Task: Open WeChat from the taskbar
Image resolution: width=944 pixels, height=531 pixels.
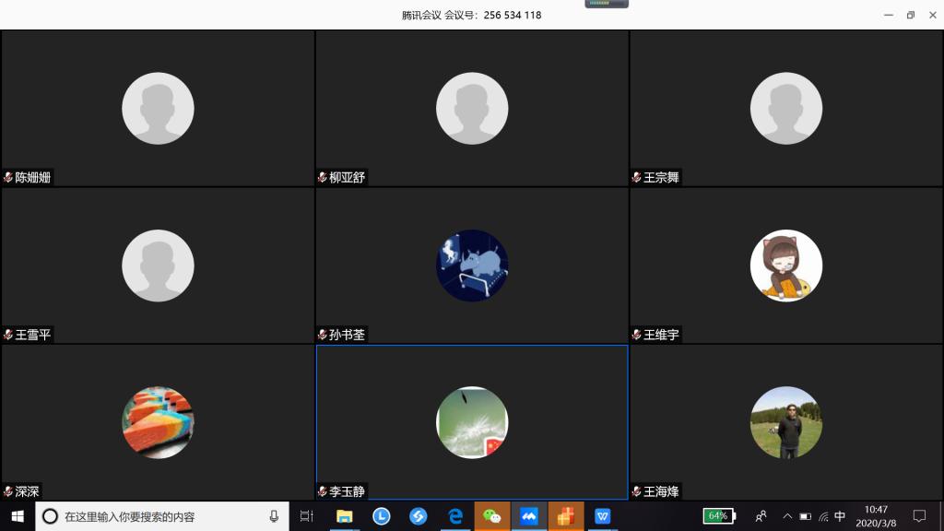Action: click(x=492, y=516)
